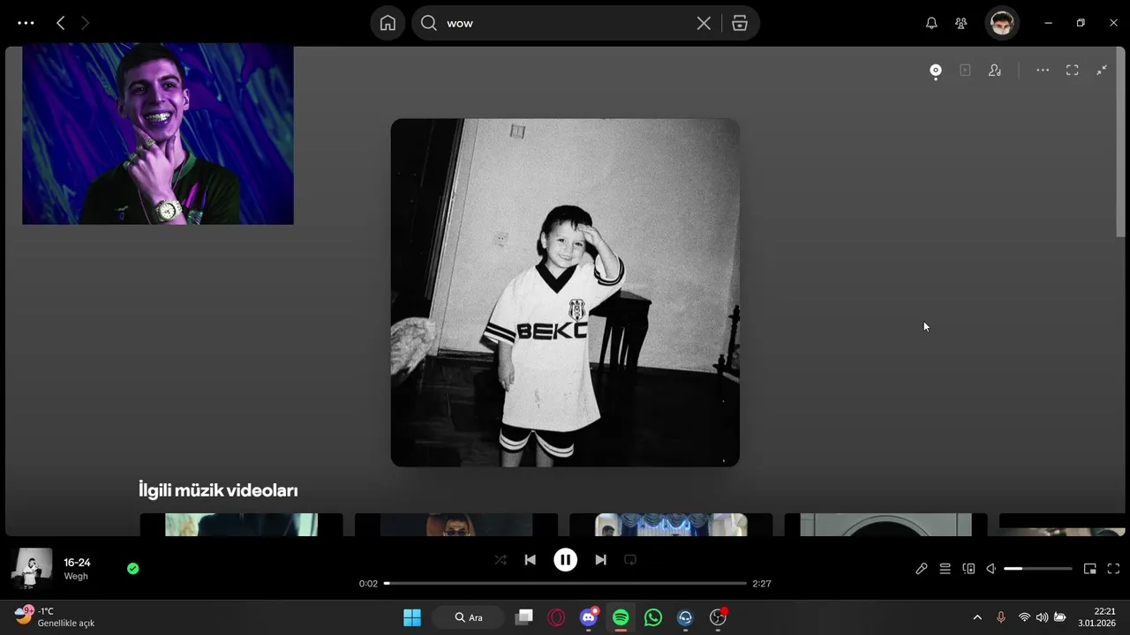Open the Browse icon in search bar
The width and height of the screenshot is (1130, 635).
pos(740,23)
